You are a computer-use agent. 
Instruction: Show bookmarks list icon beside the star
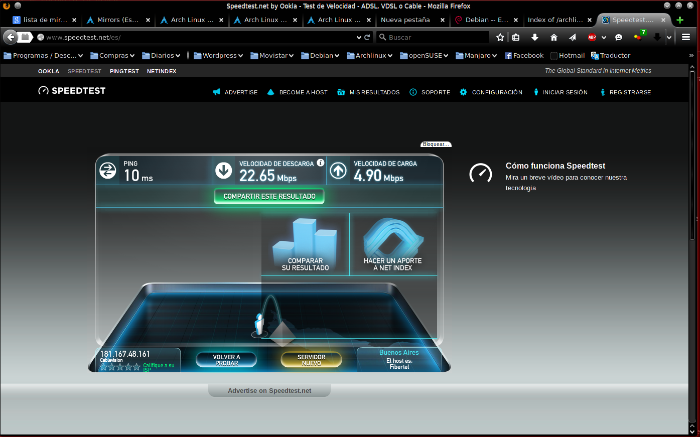click(x=516, y=37)
